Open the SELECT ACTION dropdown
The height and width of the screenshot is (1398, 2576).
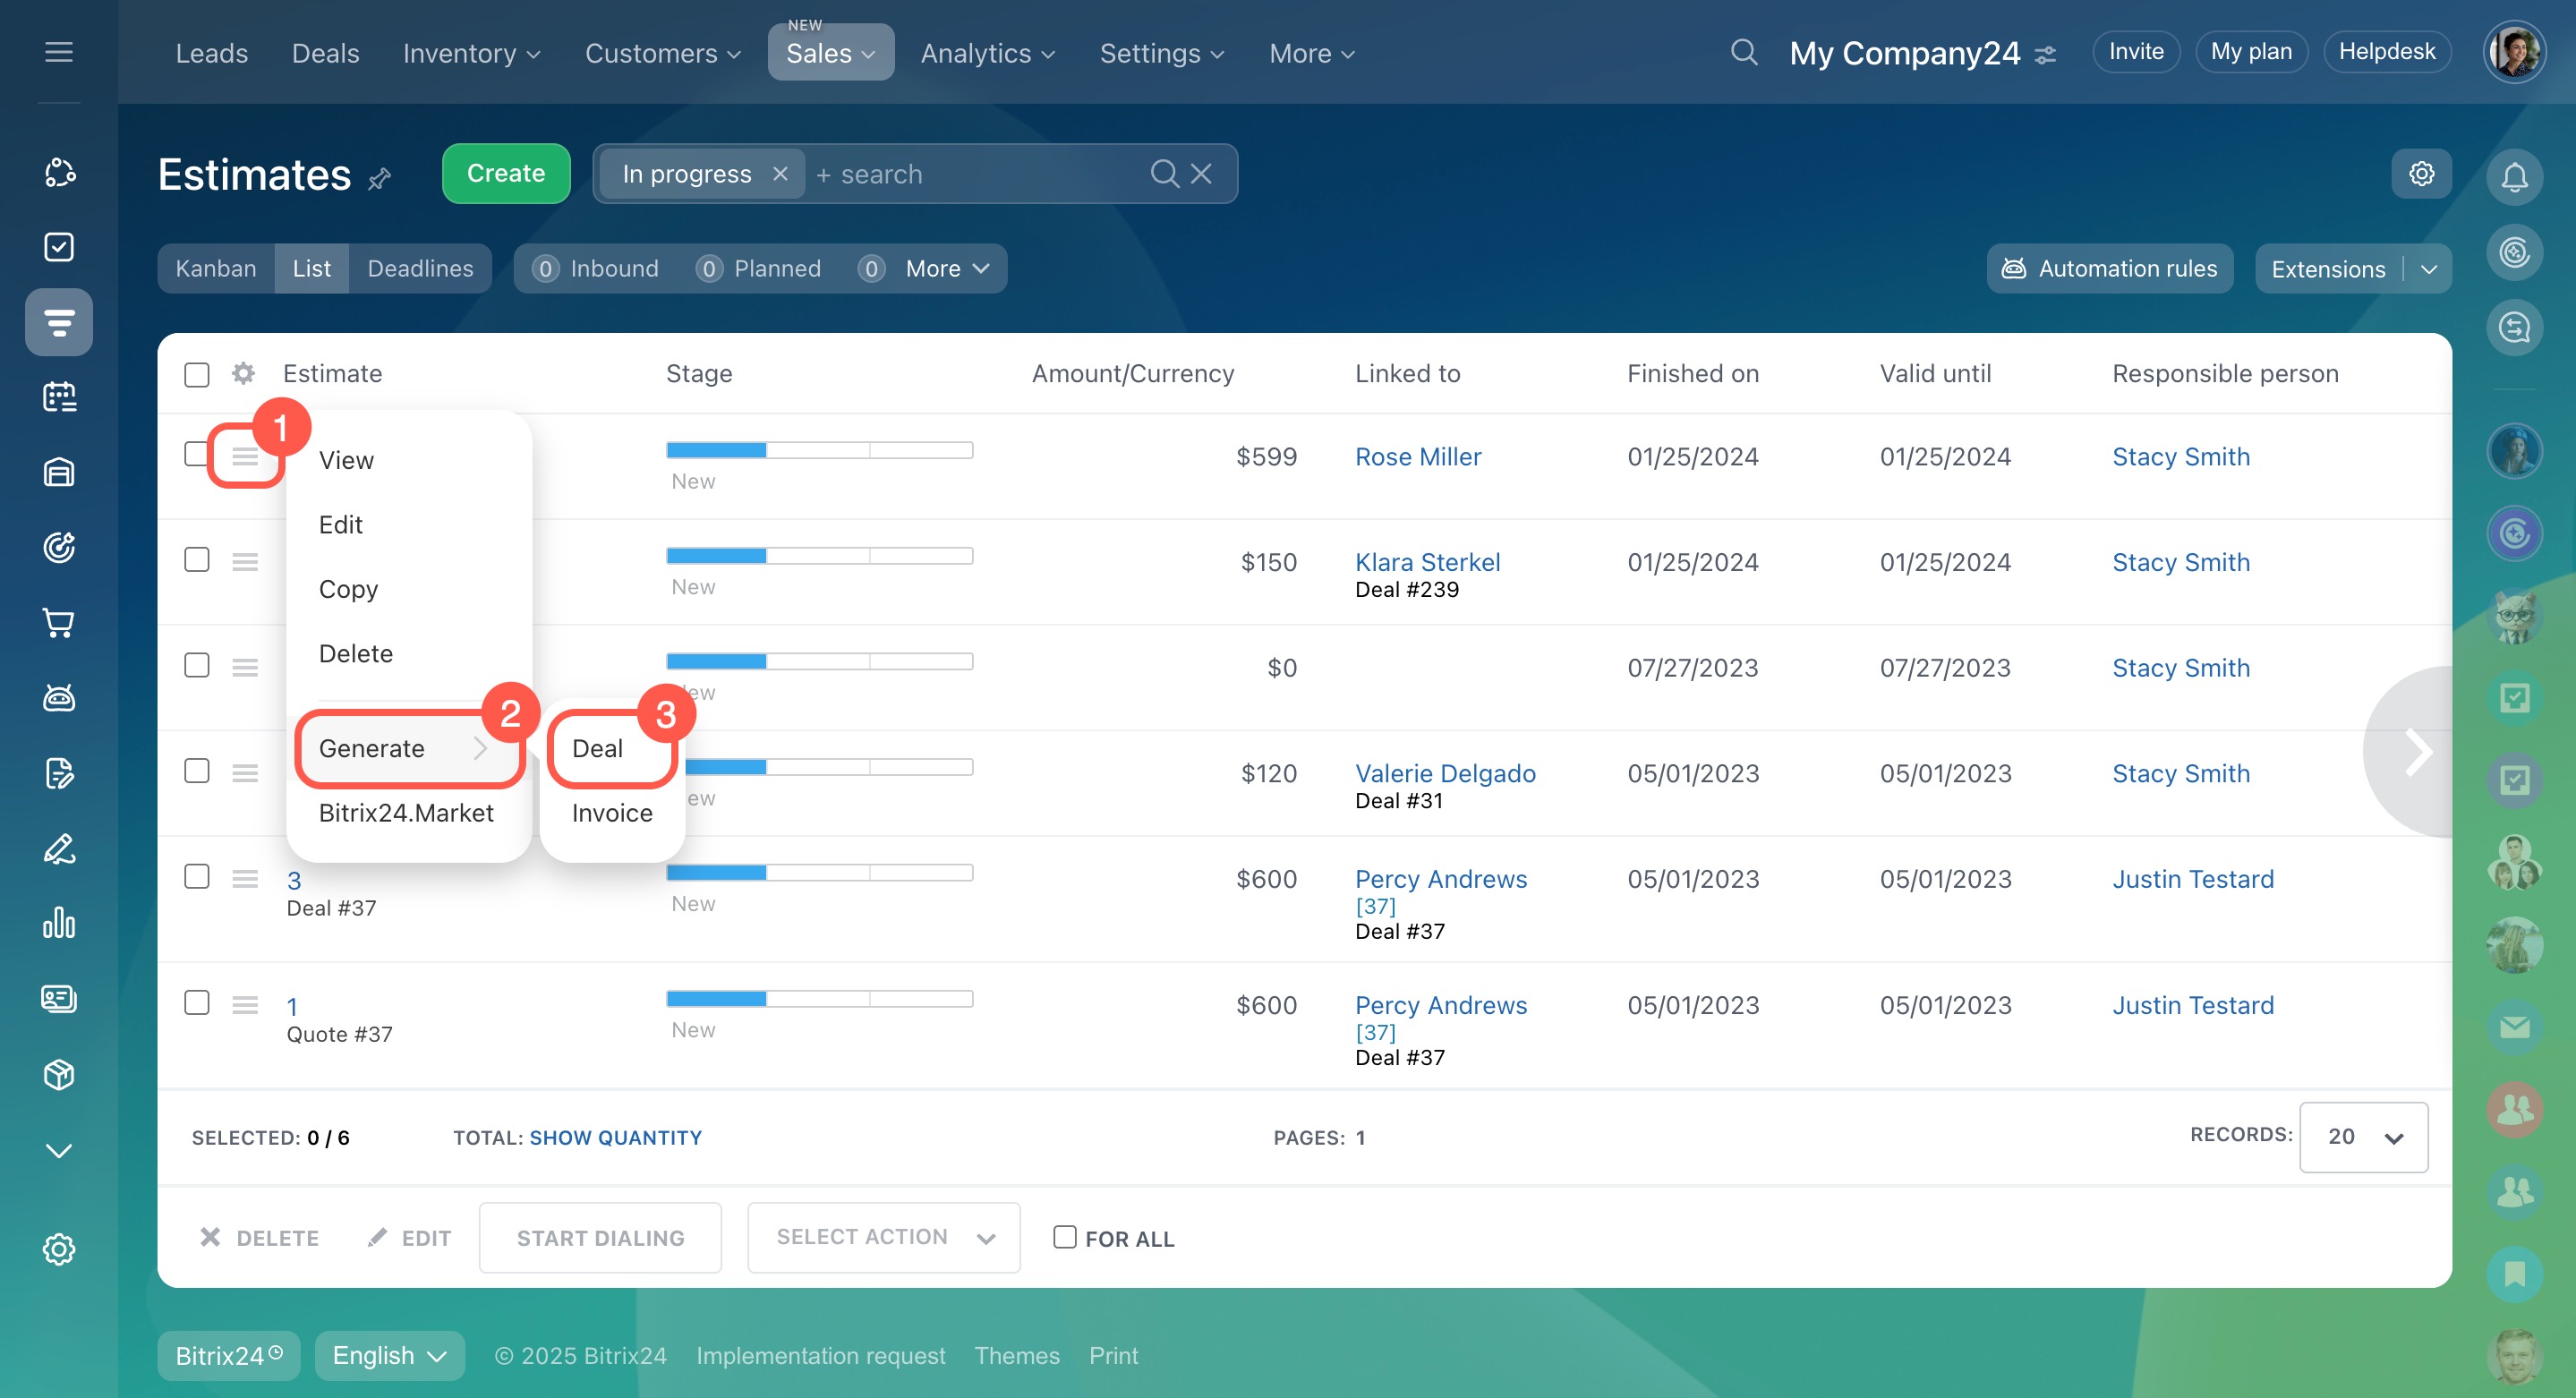pos(884,1237)
